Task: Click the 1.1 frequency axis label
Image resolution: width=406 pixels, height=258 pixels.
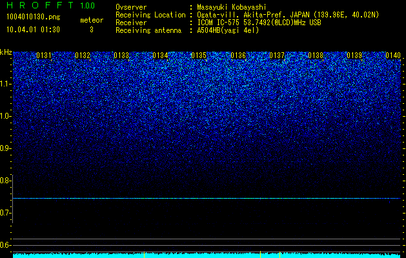Action: pos(5,84)
